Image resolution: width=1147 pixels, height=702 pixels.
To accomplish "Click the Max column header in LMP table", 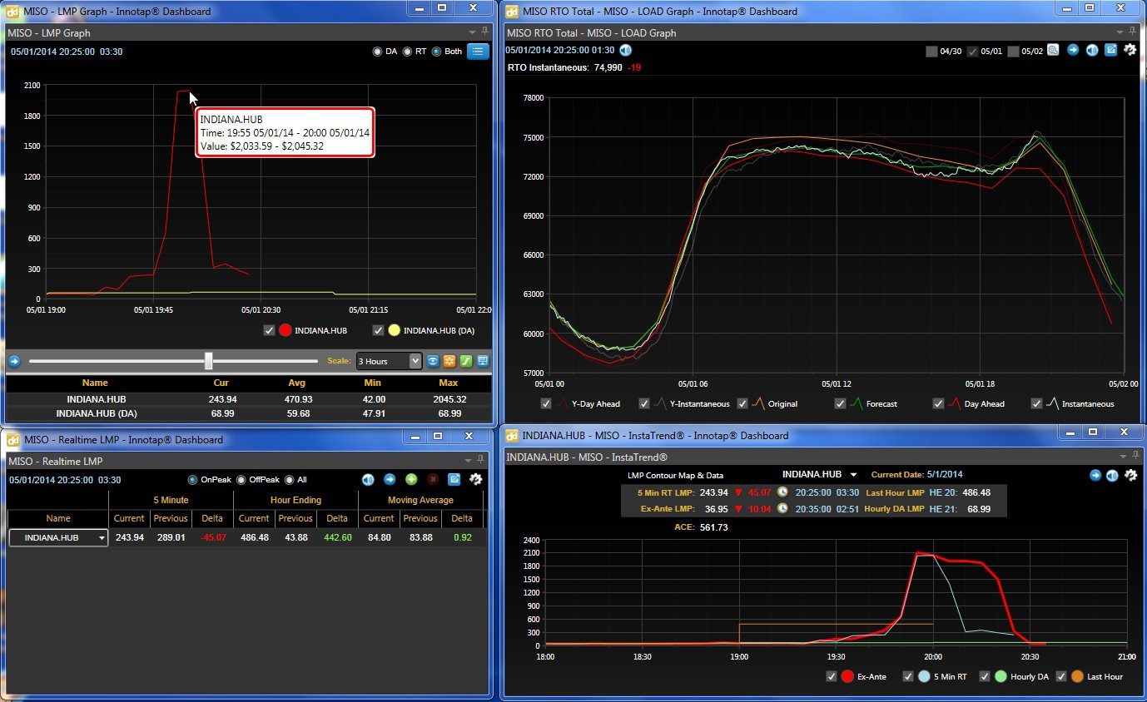I will [449, 383].
